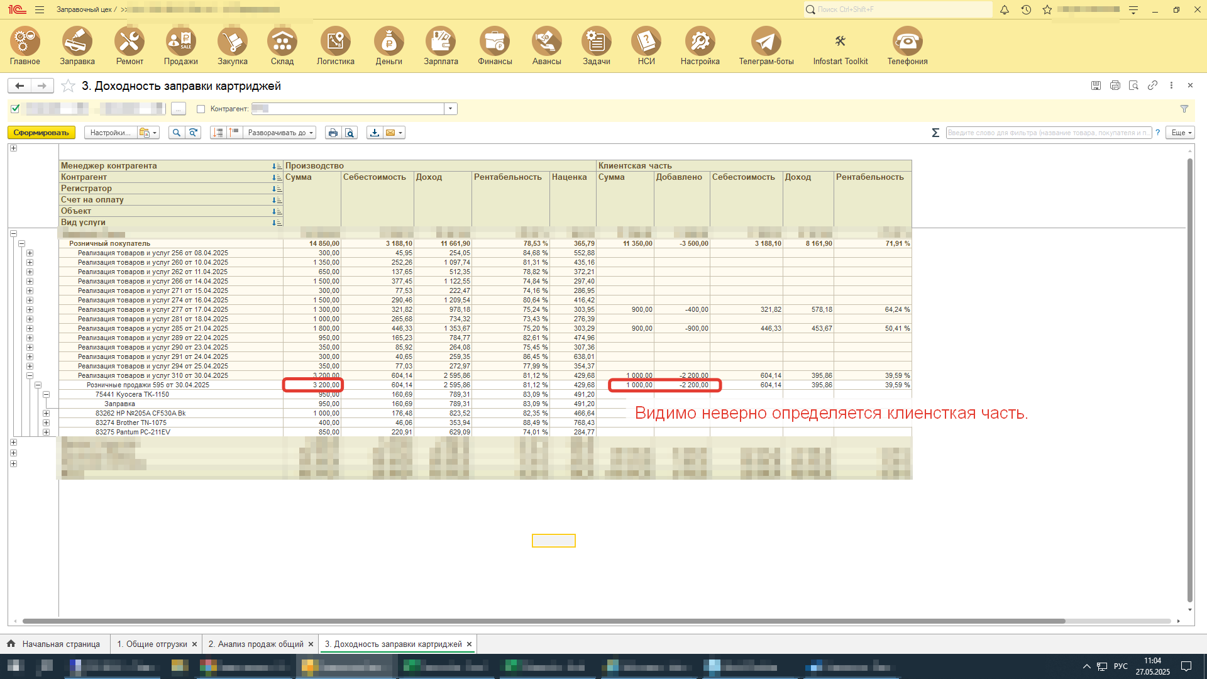Open the Ремонт section
This screenshot has height=679, width=1207.
(130, 46)
